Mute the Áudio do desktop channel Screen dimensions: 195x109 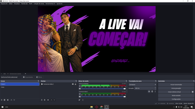pyautogui.click(x=80, y=89)
